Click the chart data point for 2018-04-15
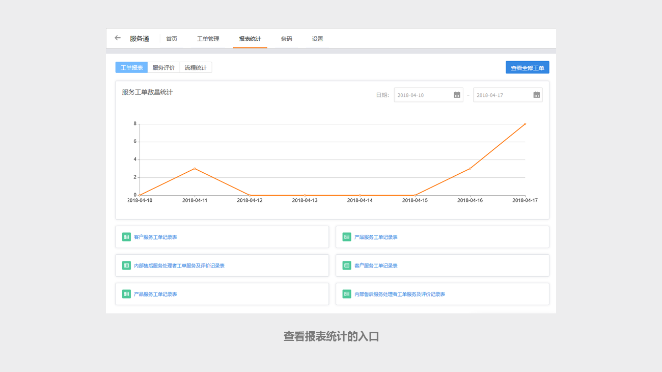The image size is (662, 372). point(415,195)
